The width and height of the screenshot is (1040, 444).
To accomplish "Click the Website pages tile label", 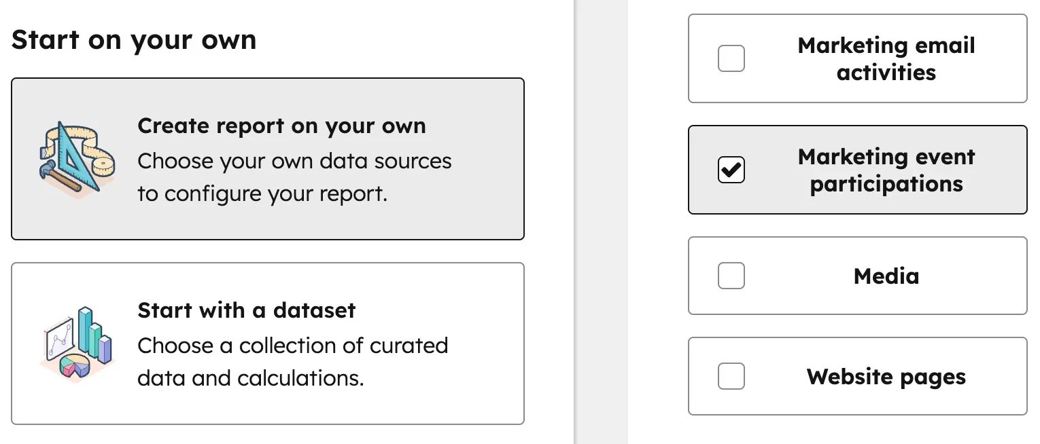I will pyautogui.click(x=885, y=377).
